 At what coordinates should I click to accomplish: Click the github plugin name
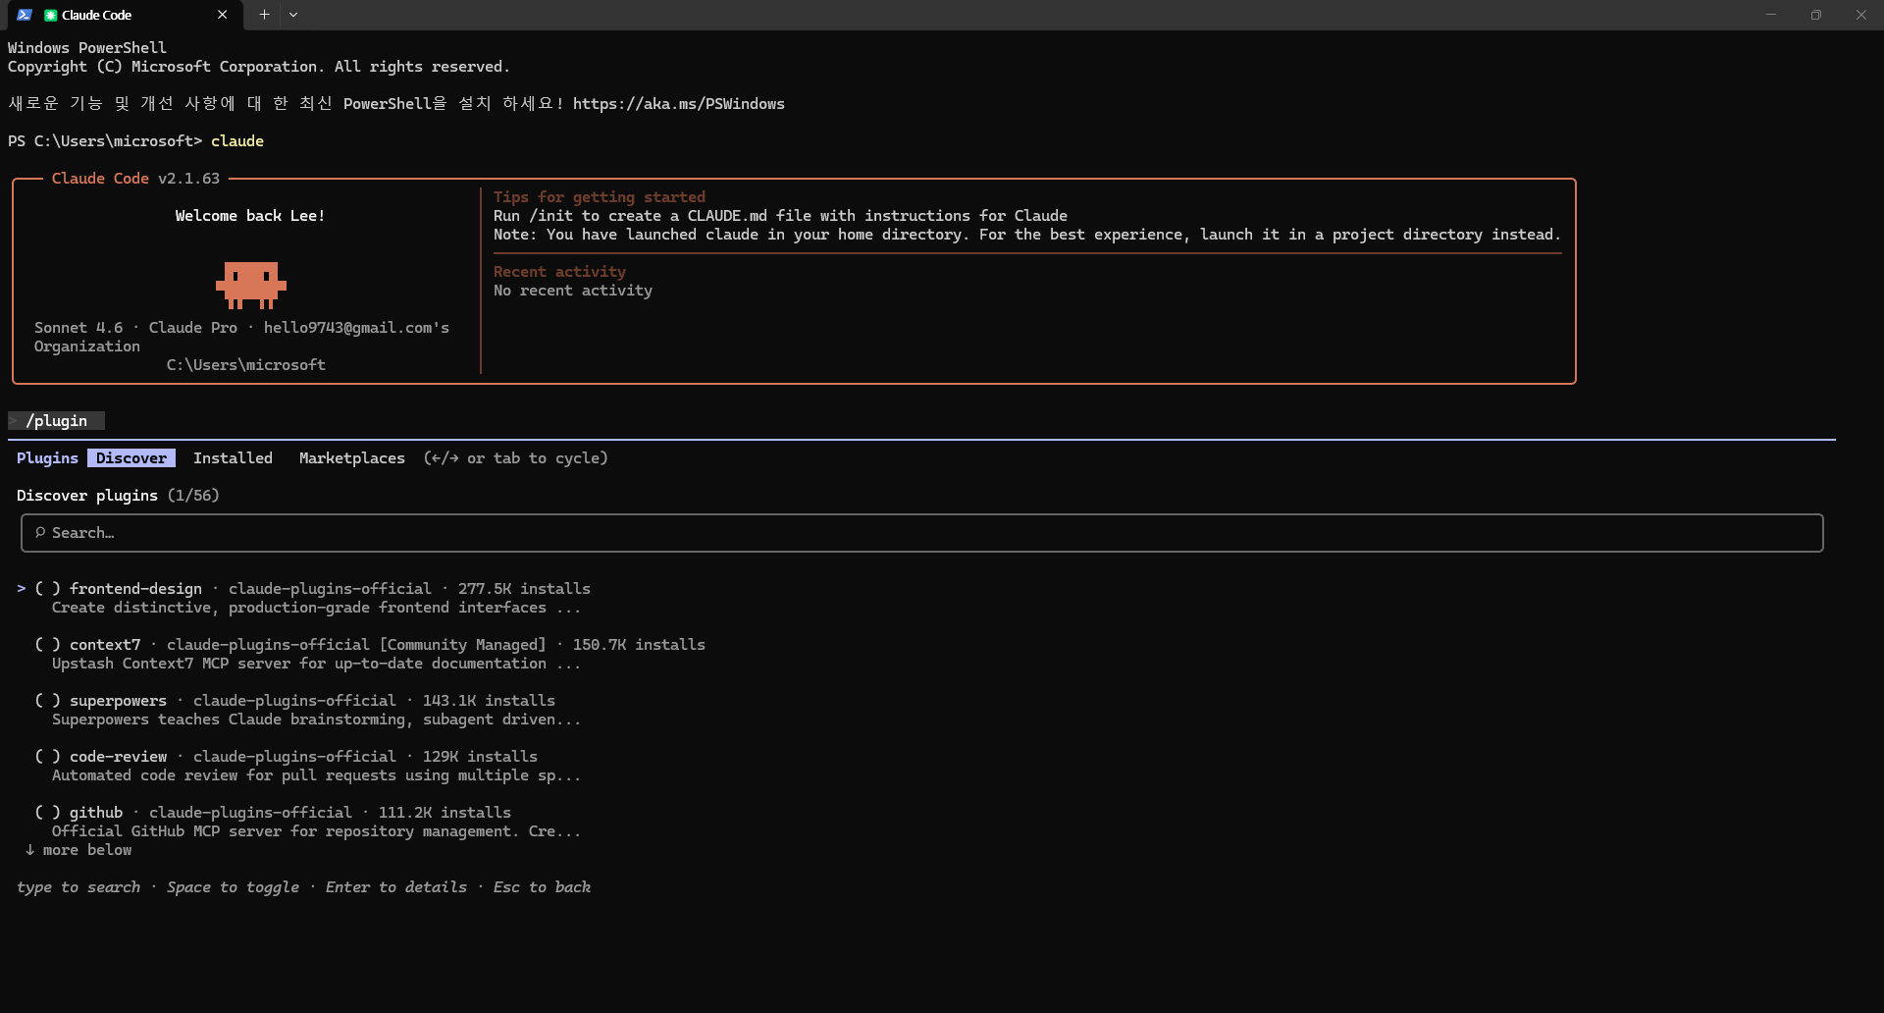96,813
